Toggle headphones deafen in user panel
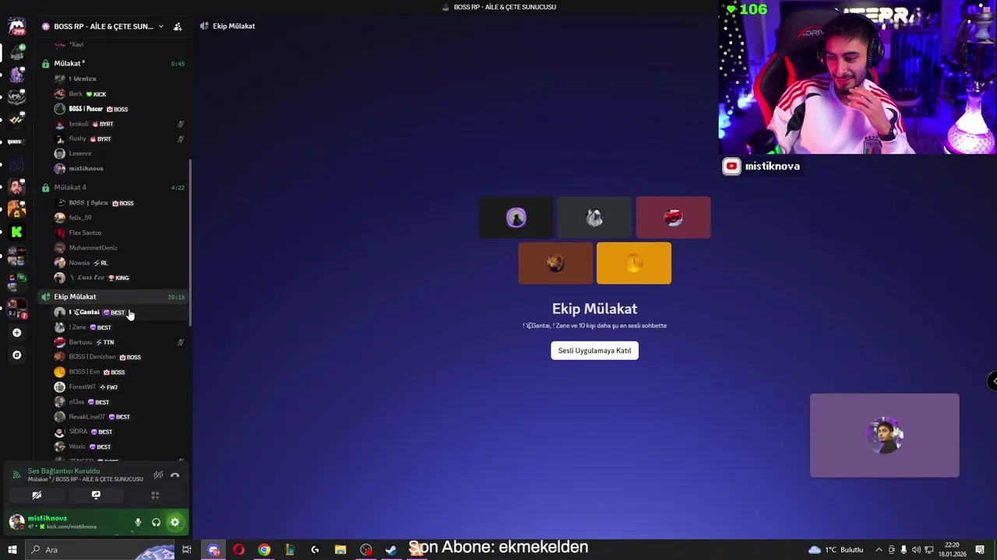 tap(156, 523)
